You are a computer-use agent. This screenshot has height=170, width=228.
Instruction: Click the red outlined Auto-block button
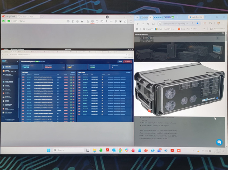pos(127,61)
